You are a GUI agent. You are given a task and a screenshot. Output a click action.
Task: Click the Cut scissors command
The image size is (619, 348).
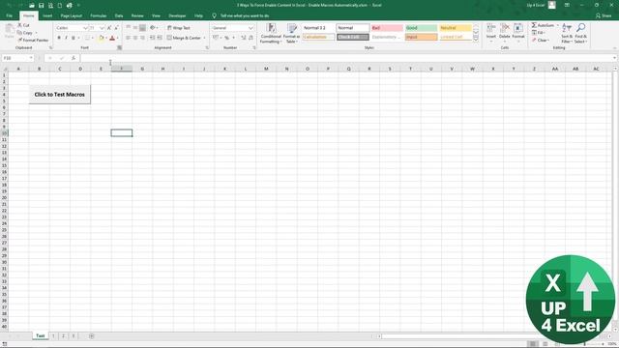coord(23,25)
